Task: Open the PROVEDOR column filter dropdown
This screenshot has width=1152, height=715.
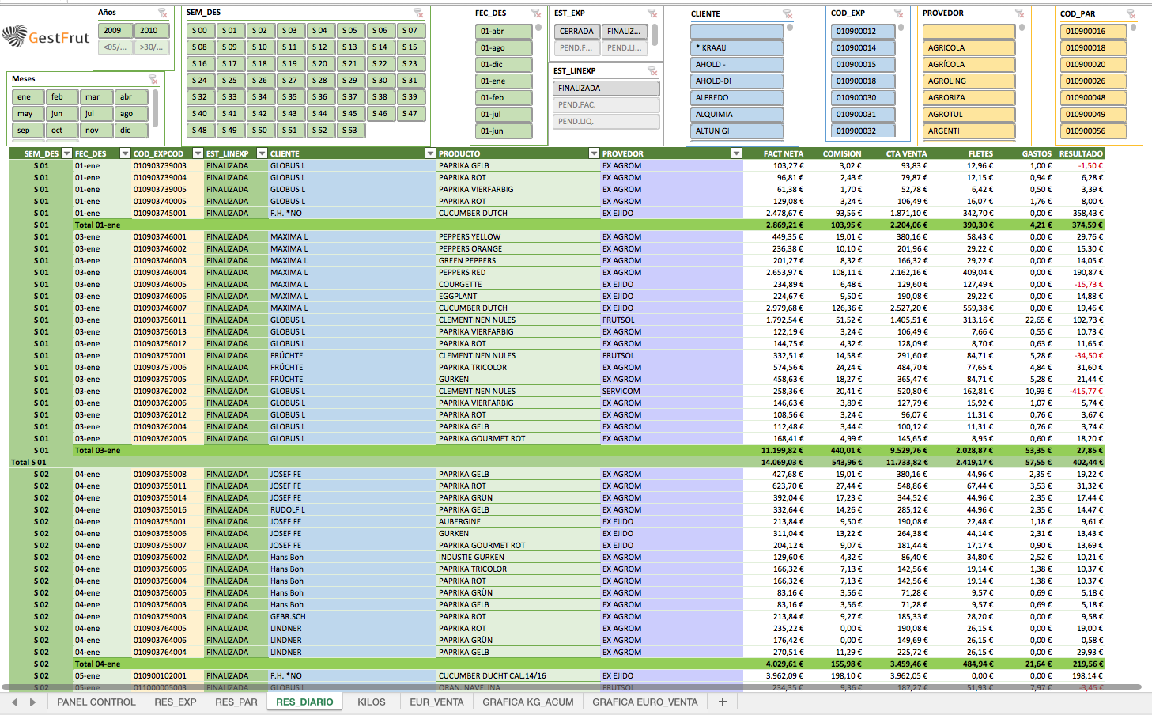Action: (736, 153)
